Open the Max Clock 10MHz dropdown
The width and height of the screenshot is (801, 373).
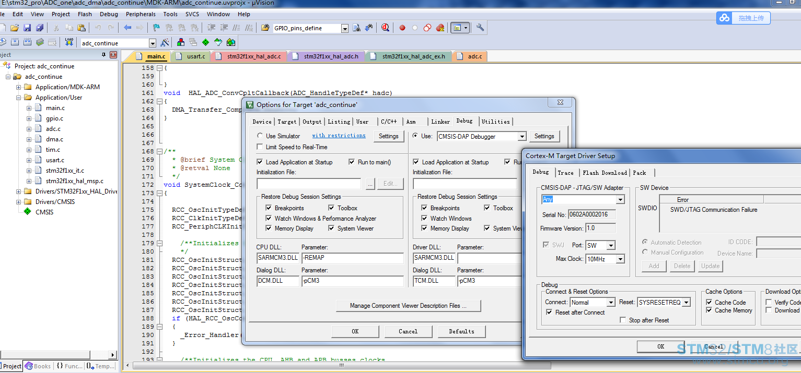[x=620, y=259]
